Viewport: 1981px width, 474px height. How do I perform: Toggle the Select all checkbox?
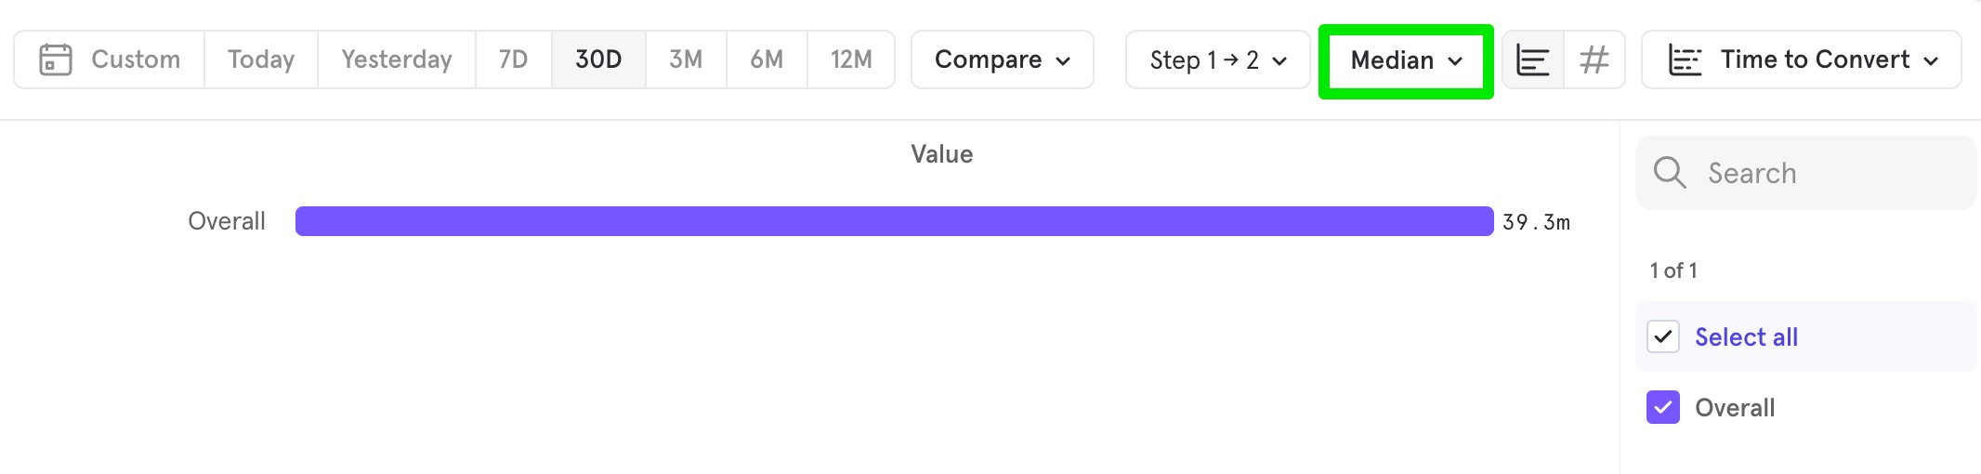coord(1663,336)
